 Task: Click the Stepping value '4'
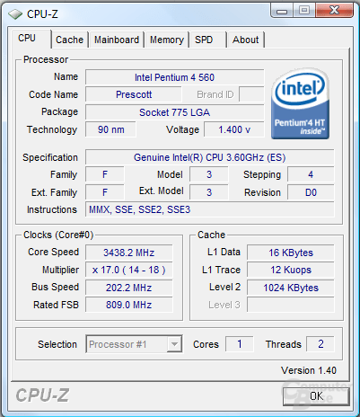pyautogui.click(x=311, y=174)
